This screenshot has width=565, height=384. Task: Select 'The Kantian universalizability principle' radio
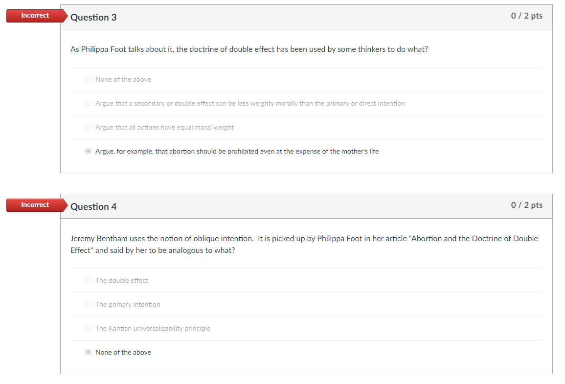click(x=88, y=328)
